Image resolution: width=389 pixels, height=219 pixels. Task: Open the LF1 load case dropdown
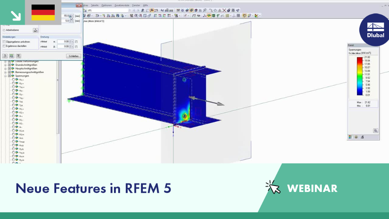pyautogui.click(x=130, y=10)
